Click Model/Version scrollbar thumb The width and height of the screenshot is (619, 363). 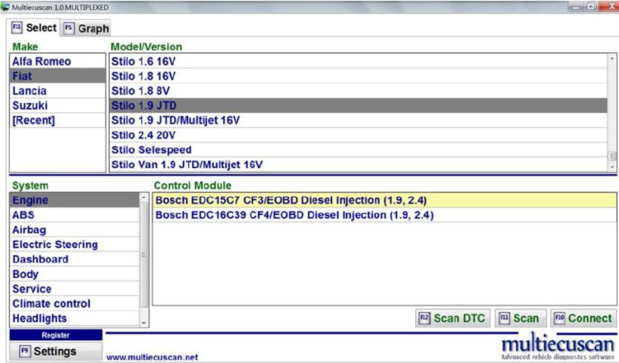coord(612,157)
